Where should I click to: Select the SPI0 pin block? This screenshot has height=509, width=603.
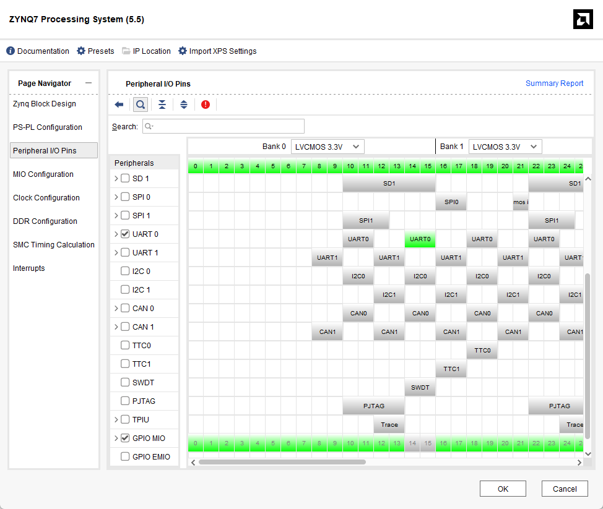(451, 202)
